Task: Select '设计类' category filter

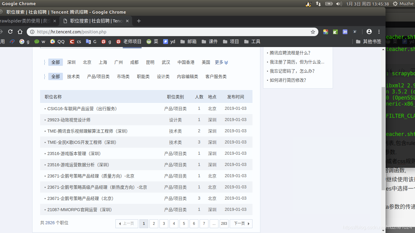Action: (x=163, y=76)
